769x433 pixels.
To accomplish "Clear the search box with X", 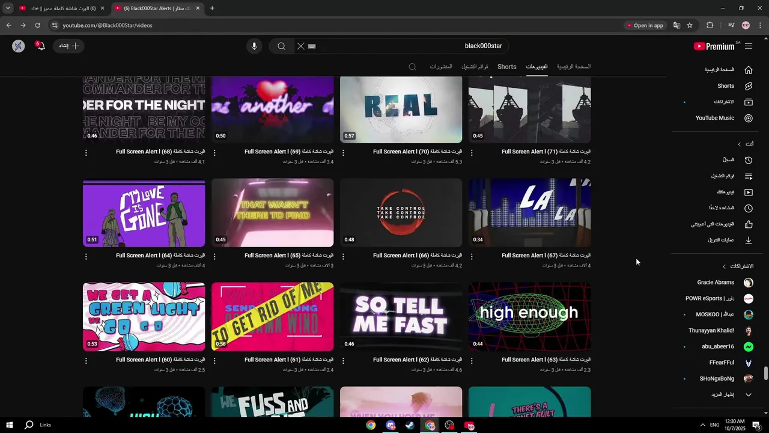I will pyautogui.click(x=300, y=46).
